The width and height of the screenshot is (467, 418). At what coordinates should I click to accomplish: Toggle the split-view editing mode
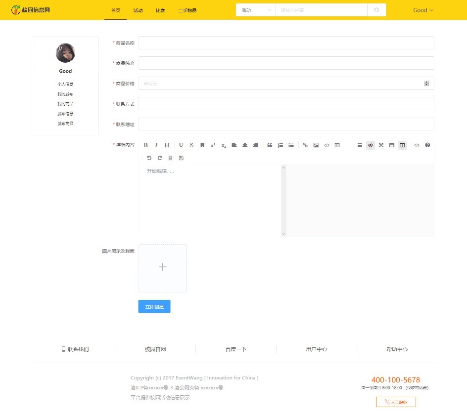pos(402,145)
